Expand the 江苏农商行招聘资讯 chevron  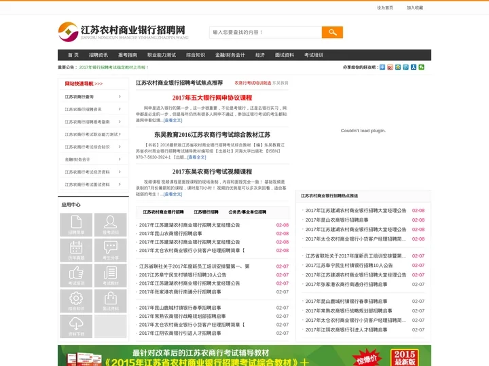(x=120, y=109)
